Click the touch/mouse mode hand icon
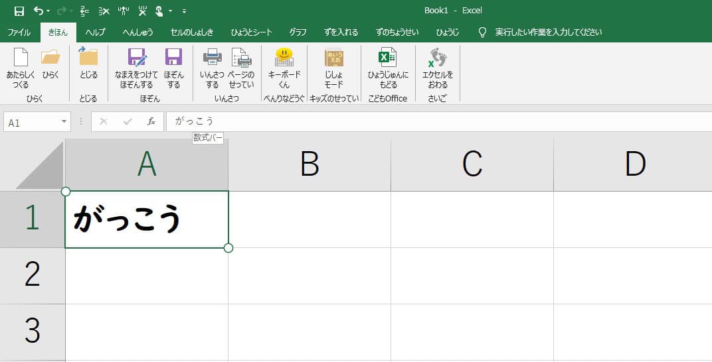The height and width of the screenshot is (362, 712). (x=159, y=11)
